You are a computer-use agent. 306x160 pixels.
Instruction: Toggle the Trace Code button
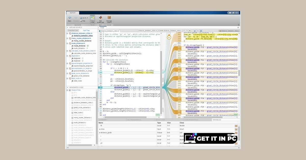92,19
